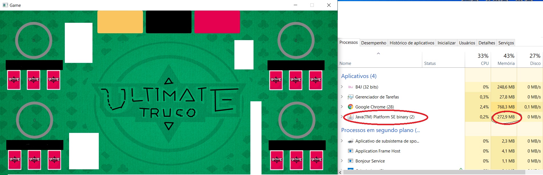Sort processes by Memória column
543x175 pixels.
[x=504, y=59]
